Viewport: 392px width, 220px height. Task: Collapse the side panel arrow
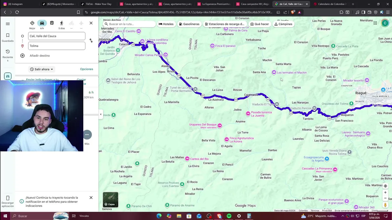click(x=101, y=115)
